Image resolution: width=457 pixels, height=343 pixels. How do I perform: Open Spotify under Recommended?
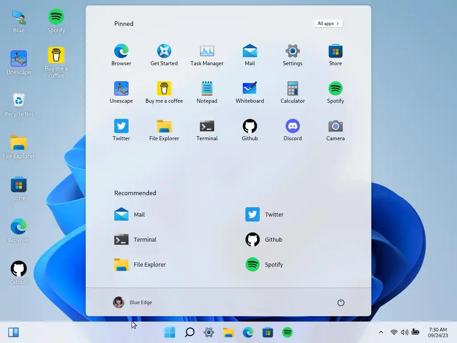click(x=264, y=264)
